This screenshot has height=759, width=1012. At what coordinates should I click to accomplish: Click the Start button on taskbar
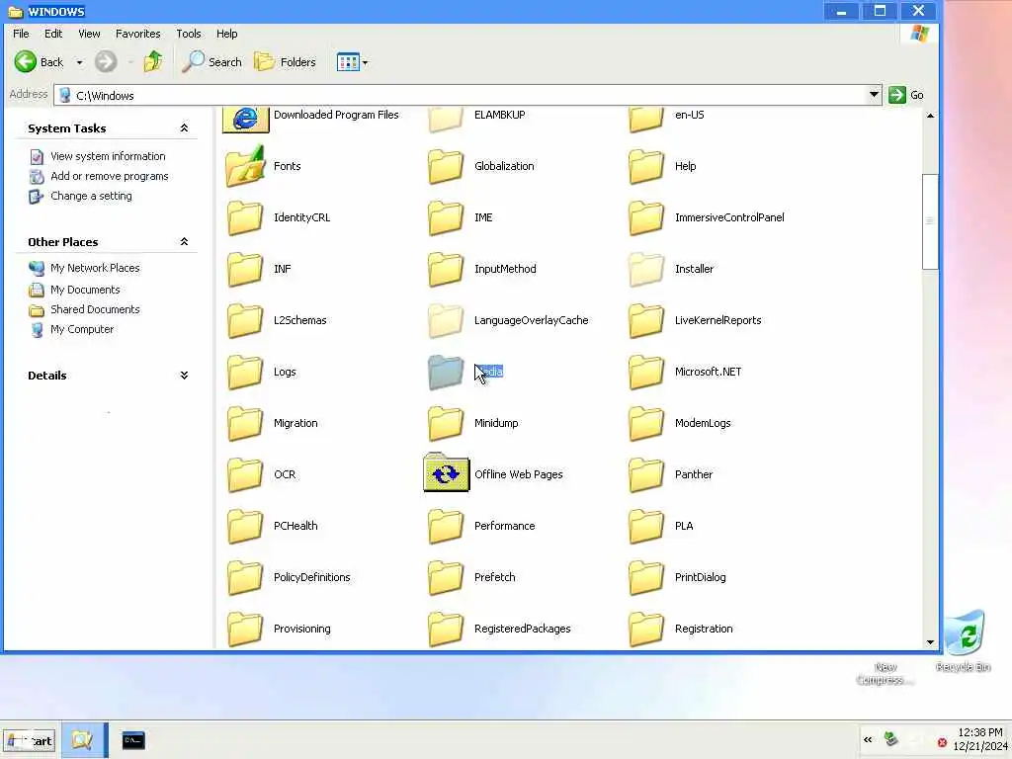click(30, 740)
